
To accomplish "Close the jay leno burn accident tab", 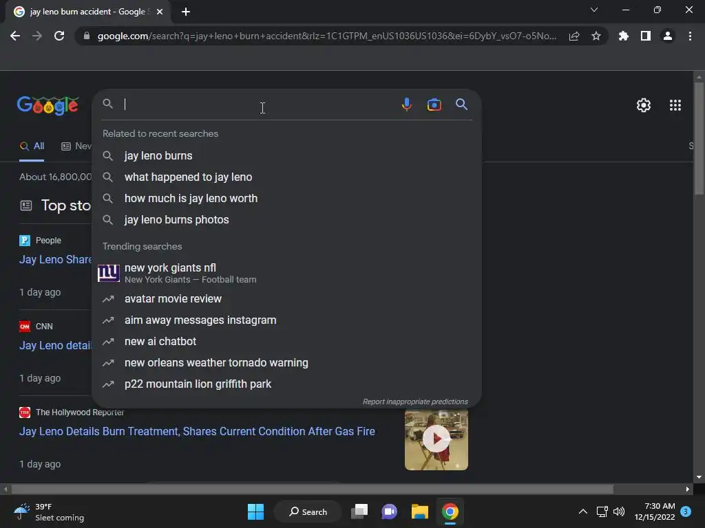I will (160, 12).
